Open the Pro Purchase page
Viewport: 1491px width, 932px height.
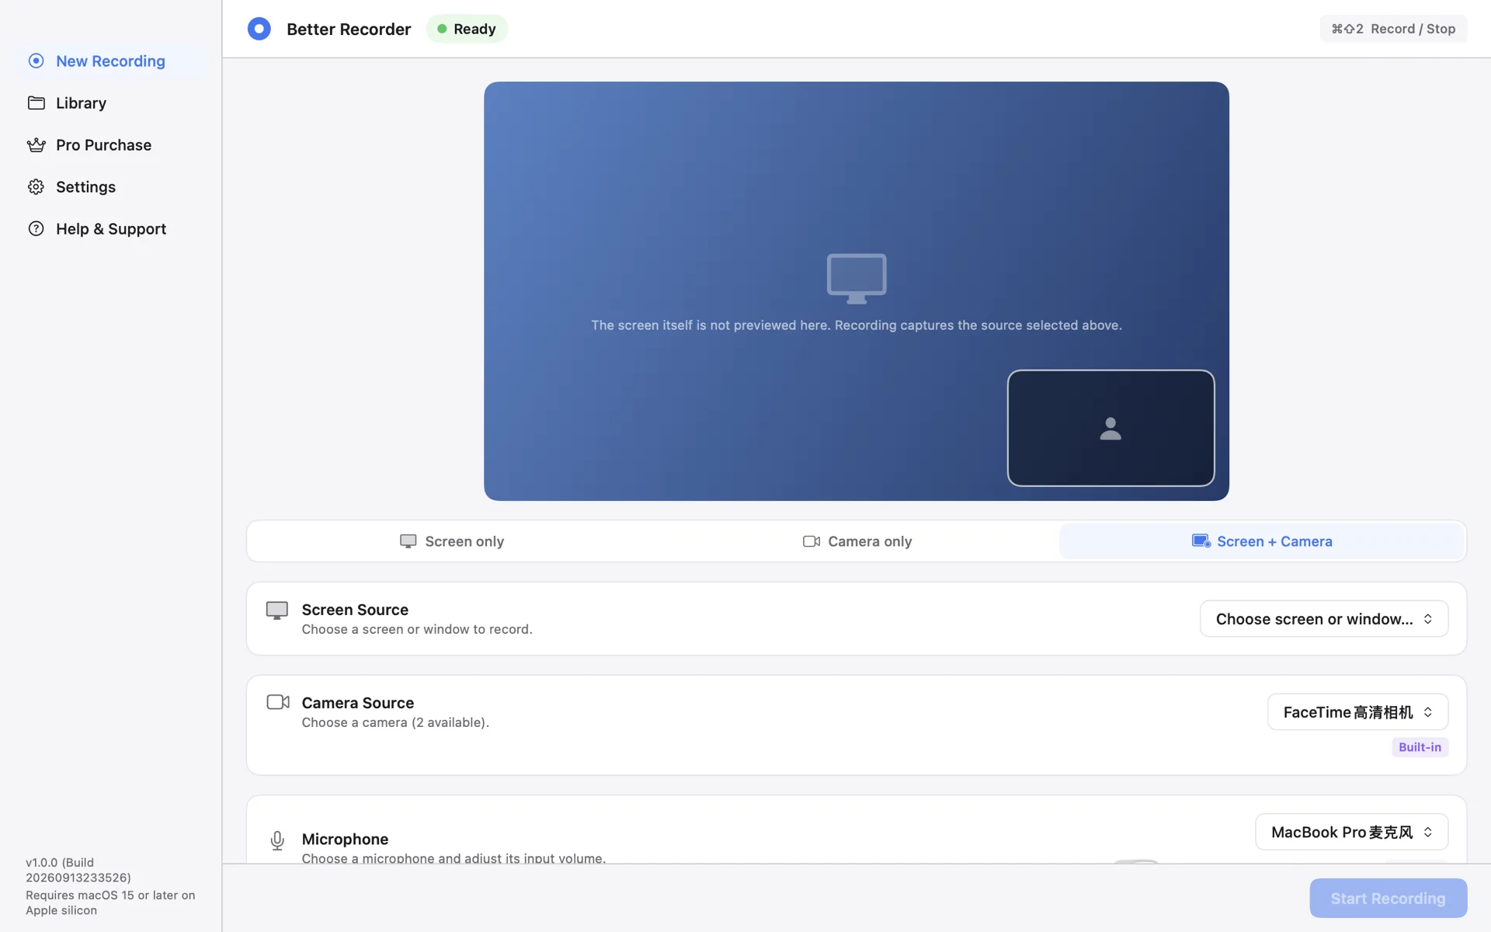point(110,144)
